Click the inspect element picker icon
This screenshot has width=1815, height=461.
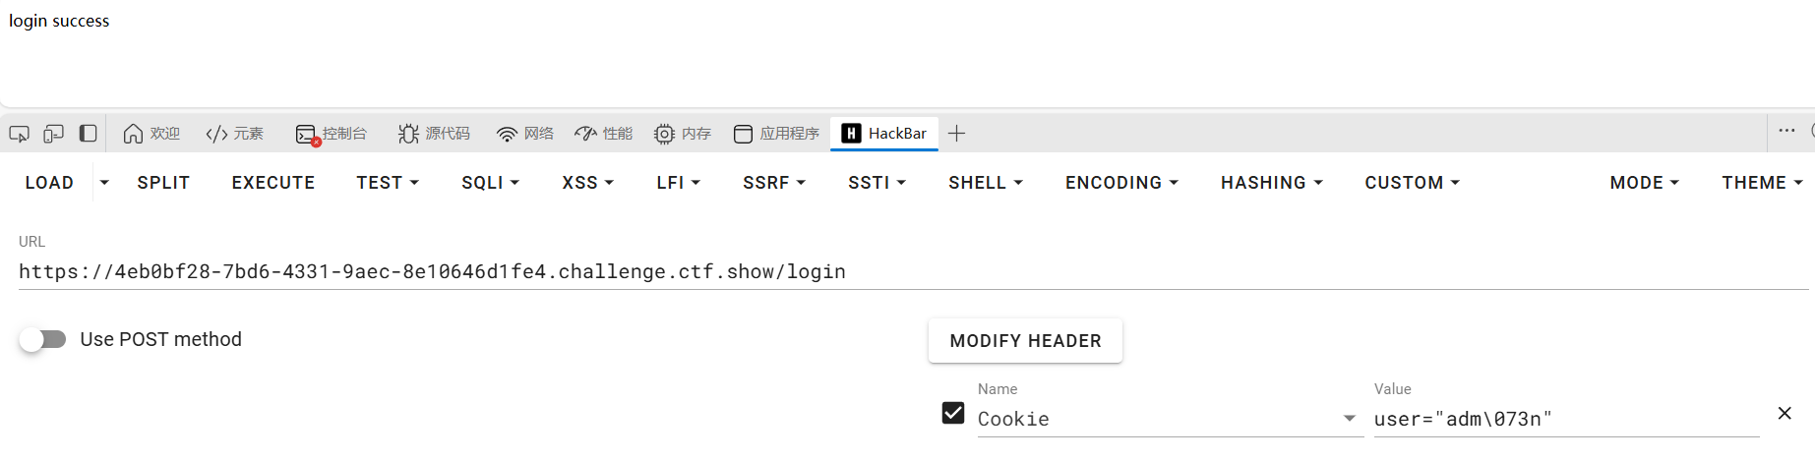(x=19, y=134)
